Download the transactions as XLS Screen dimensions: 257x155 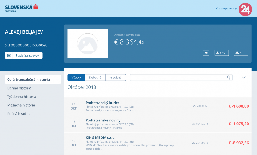click(241, 53)
